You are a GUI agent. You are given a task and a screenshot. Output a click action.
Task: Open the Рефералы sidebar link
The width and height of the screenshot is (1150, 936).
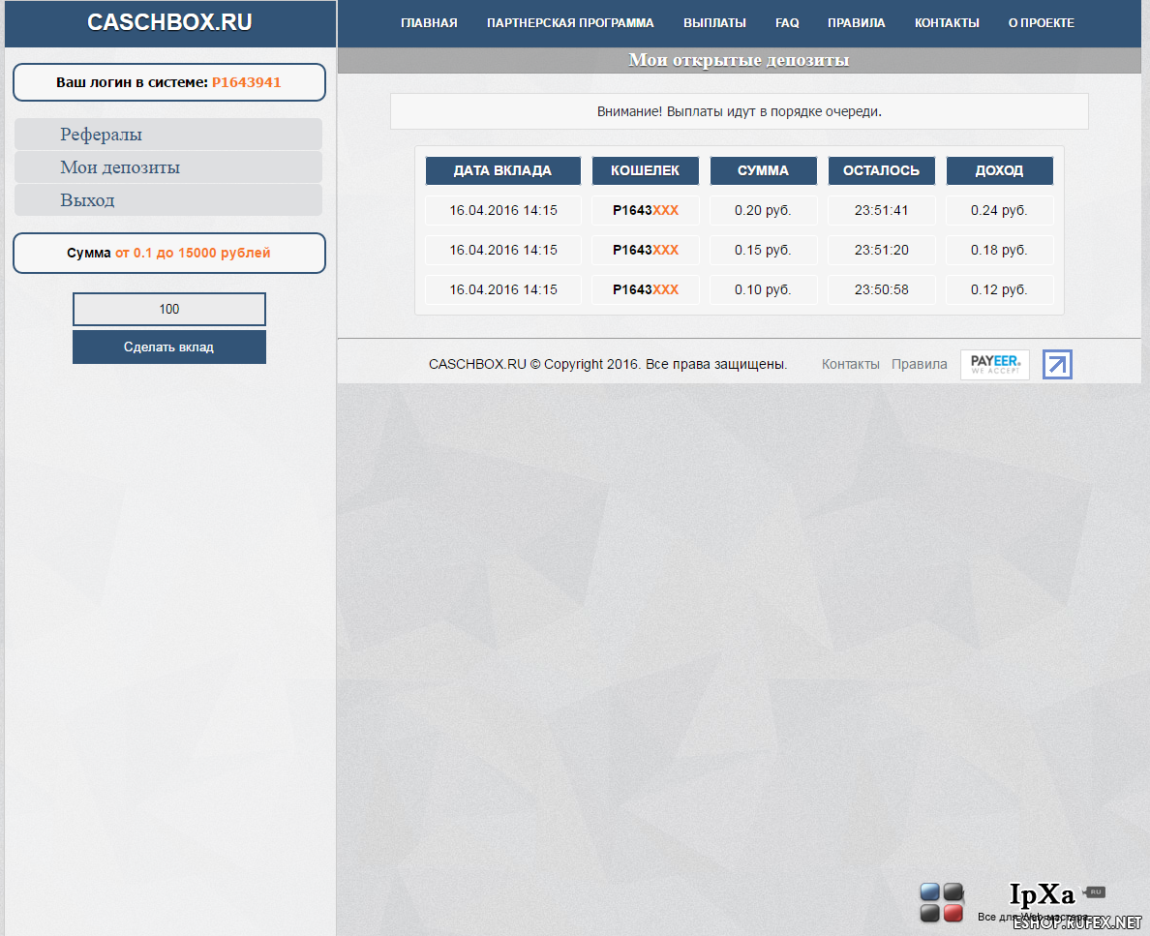(x=168, y=135)
